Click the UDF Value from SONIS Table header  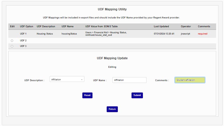click(x=101, y=26)
